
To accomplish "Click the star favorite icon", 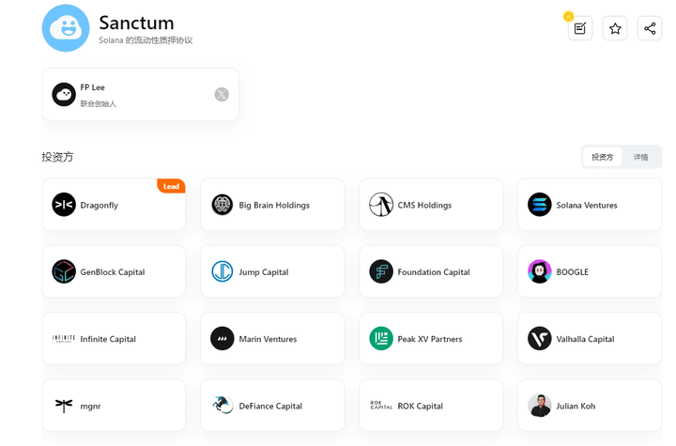I will click(615, 28).
